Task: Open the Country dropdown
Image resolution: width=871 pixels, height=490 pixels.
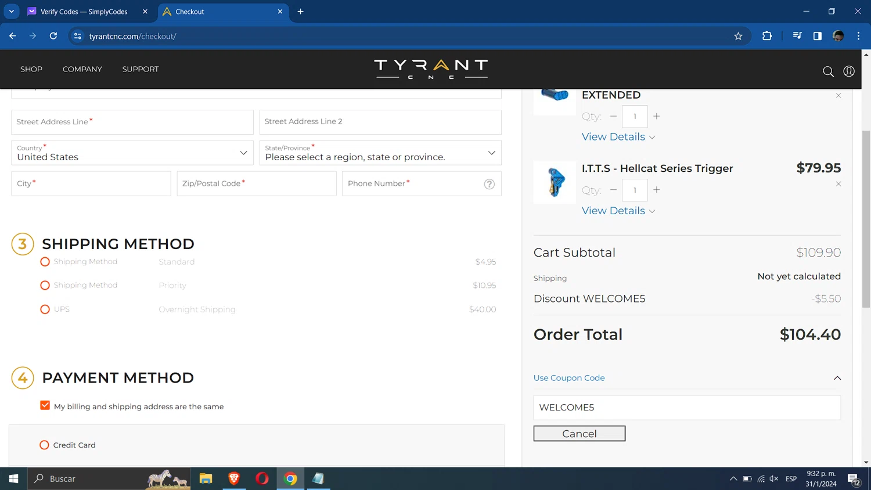Action: pos(132,153)
